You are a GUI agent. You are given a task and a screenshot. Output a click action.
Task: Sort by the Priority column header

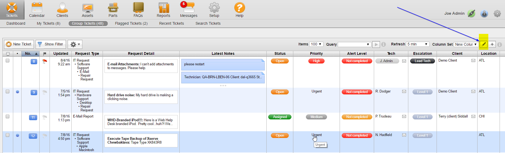pyautogui.click(x=316, y=54)
